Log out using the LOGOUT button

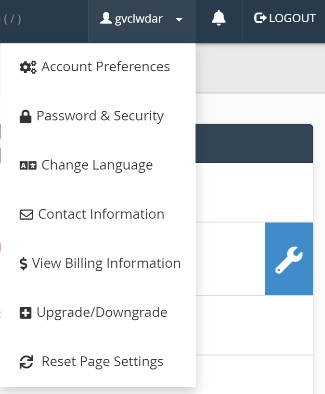pyautogui.click(x=285, y=18)
